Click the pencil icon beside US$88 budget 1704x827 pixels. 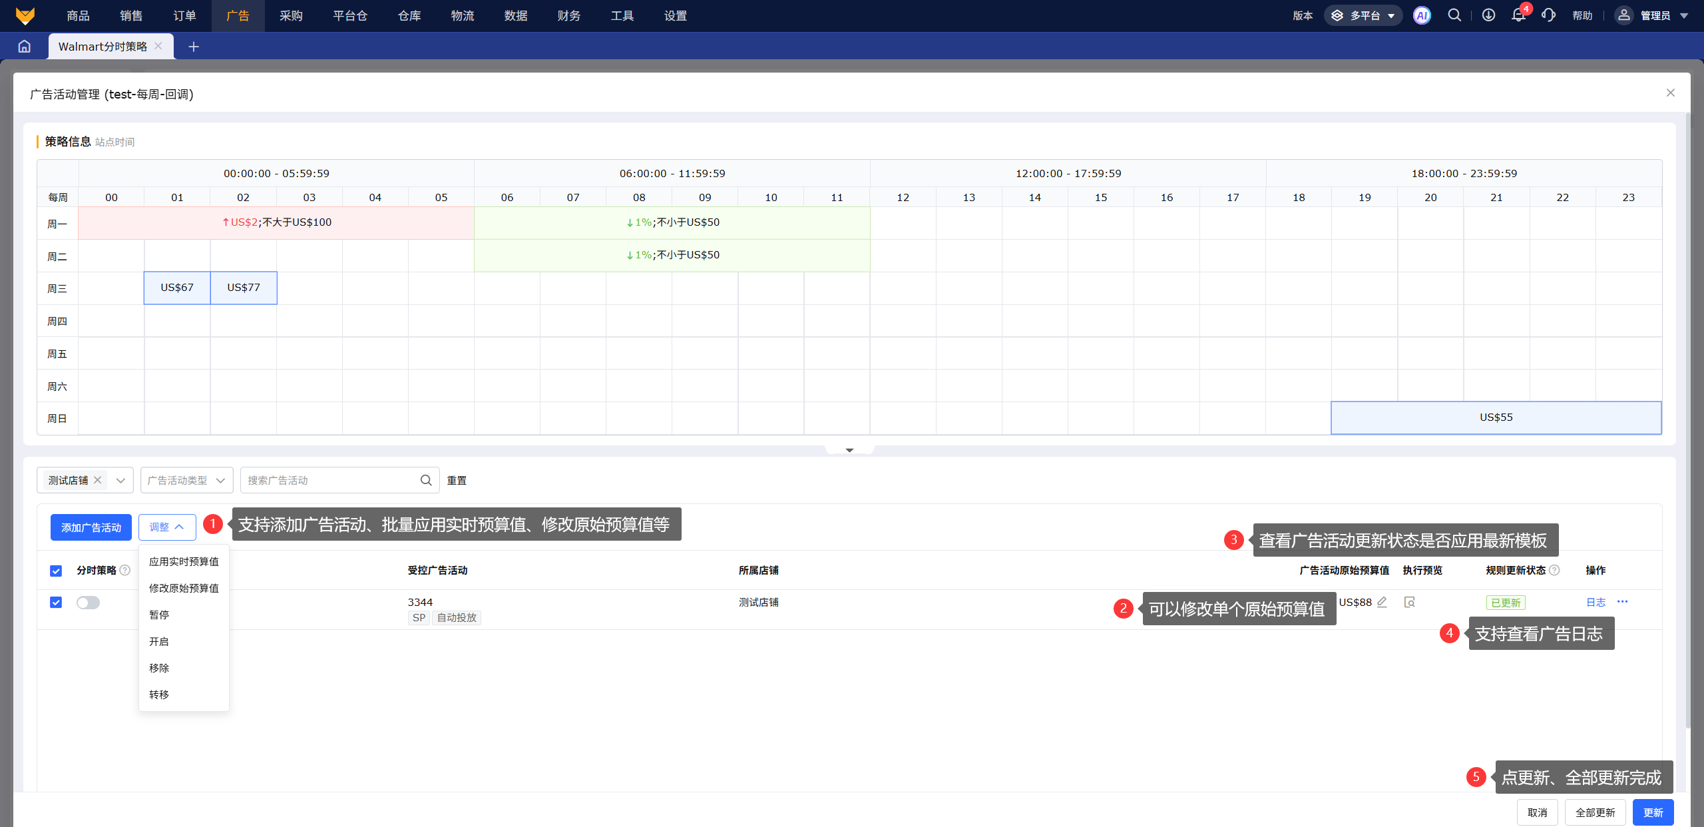[1382, 602]
